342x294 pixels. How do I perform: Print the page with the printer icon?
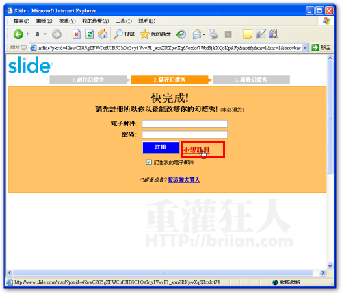point(213,34)
